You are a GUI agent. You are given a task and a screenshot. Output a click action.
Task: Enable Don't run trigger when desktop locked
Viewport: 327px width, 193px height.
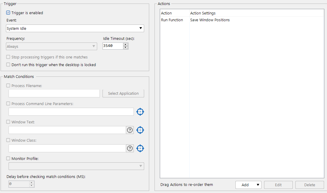coord(8,65)
